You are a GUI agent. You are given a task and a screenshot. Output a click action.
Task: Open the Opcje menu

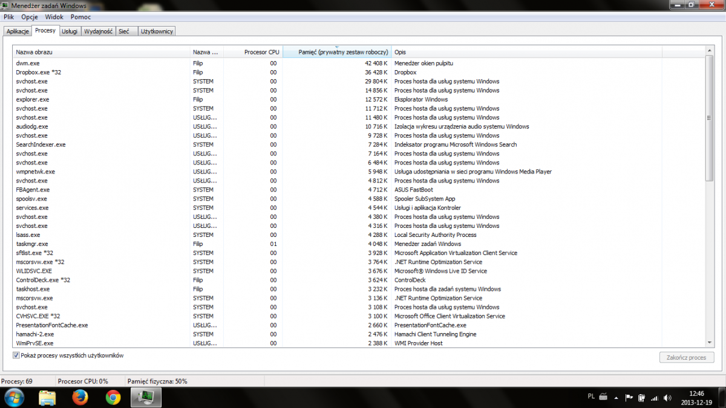click(30, 17)
